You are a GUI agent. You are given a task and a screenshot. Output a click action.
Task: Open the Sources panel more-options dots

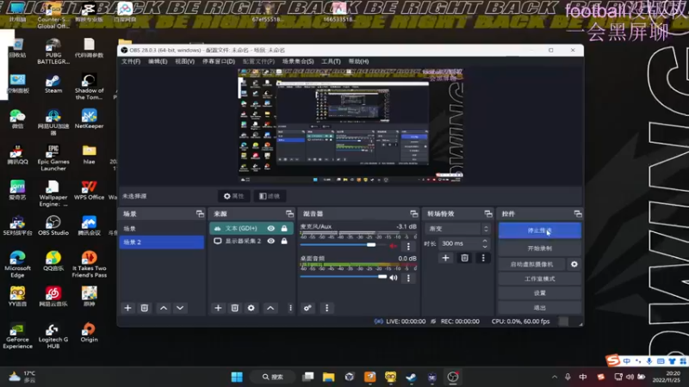290,308
